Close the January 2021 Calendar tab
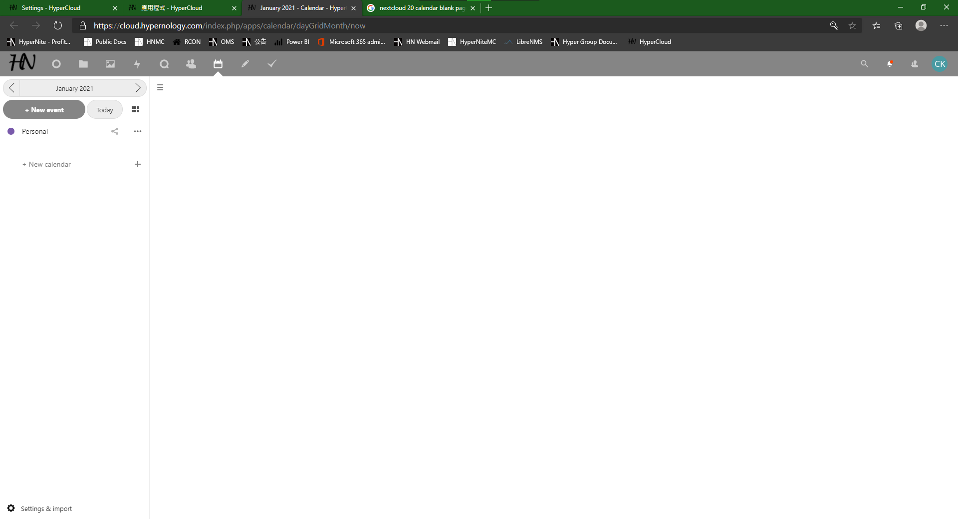Image resolution: width=958 pixels, height=519 pixels. point(354,8)
